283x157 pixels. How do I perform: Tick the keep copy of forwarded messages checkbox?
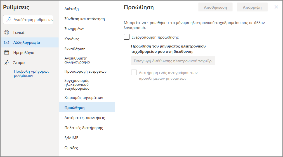(134, 72)
